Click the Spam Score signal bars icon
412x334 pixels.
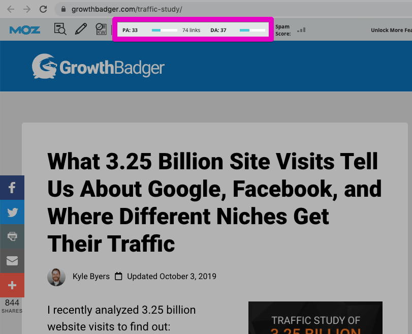pos(301,30)
